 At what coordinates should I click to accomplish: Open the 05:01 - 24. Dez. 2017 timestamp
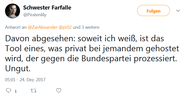(x=25, y=80)
